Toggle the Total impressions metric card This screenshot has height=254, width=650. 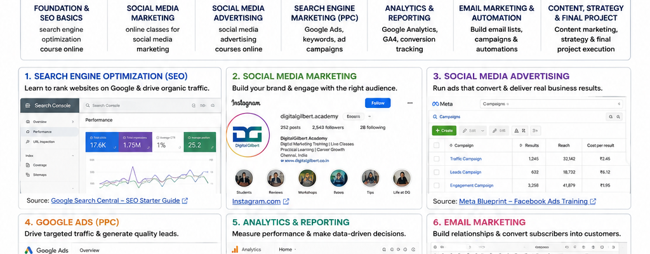[x=135, y=142]
